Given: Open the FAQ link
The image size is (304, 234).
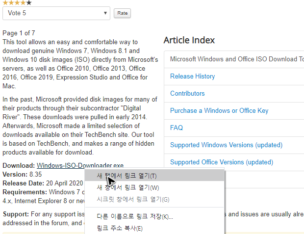Looking at the screenshot, I should [177, 128].
